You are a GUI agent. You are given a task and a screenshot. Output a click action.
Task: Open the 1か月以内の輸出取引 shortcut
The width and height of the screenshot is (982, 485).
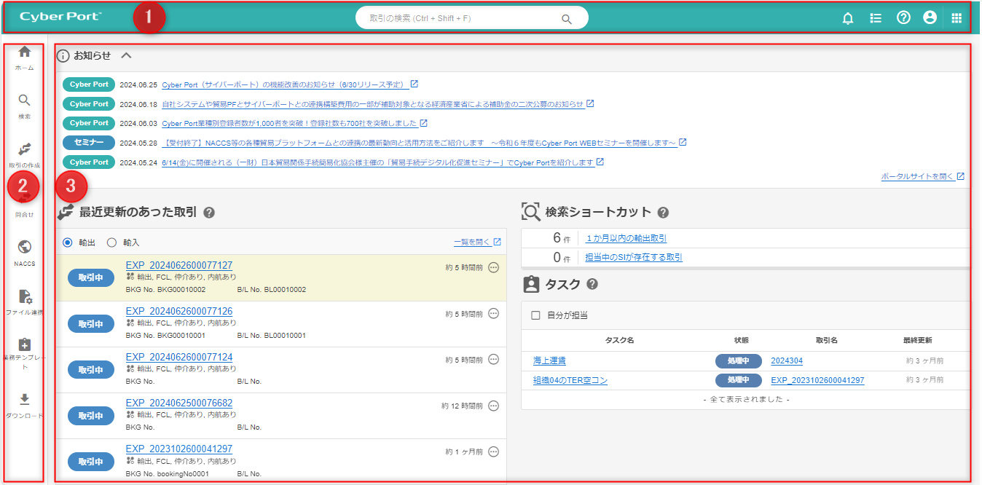[x=626, y=238]
